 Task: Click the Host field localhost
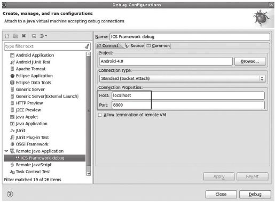click(x=188, y=95)
